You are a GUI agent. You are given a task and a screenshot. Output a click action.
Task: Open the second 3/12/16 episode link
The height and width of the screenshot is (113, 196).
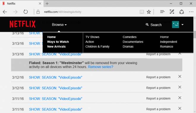pyautogui.click(x=56, y=88)
